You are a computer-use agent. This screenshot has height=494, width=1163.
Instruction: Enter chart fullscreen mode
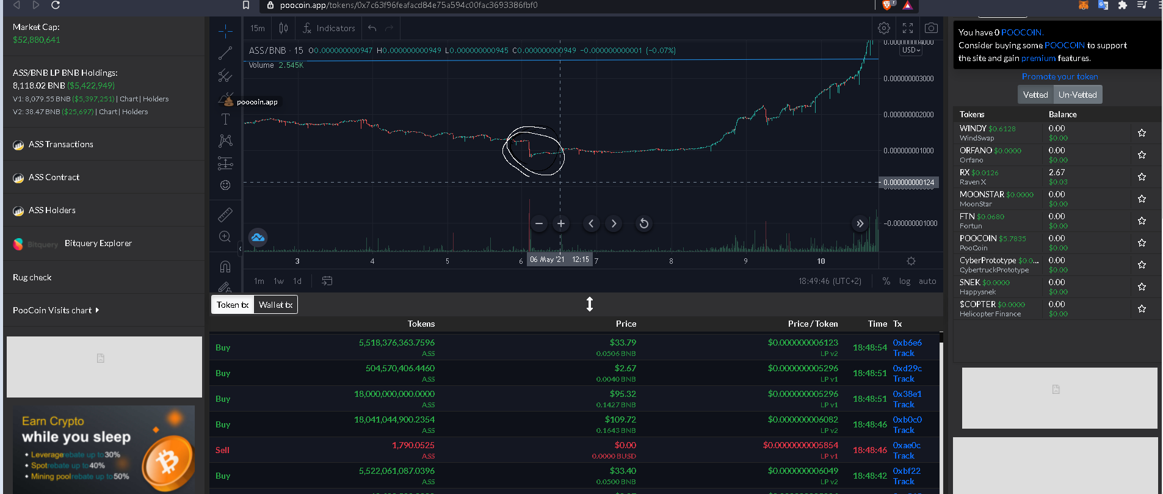tap(908, 28)
